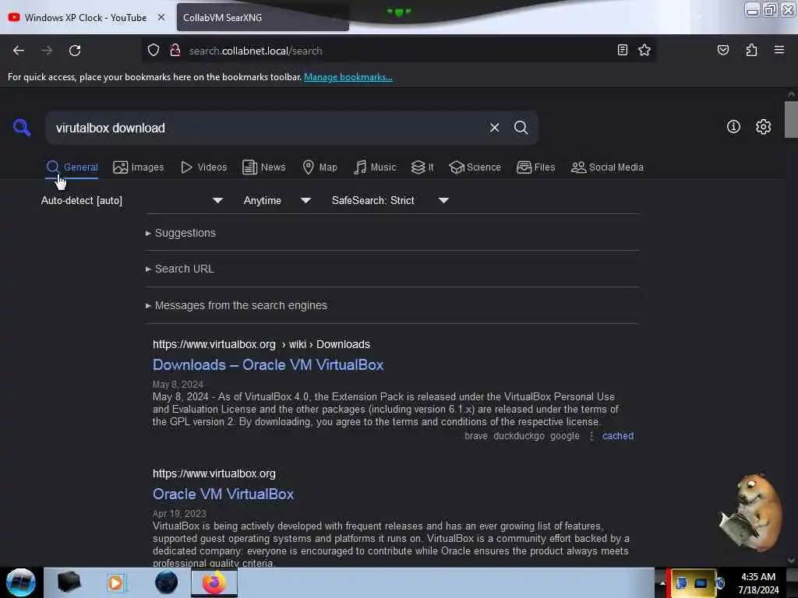Click the page vertical scrollbar thumb
Screen dimensions: 798x598
791,119
